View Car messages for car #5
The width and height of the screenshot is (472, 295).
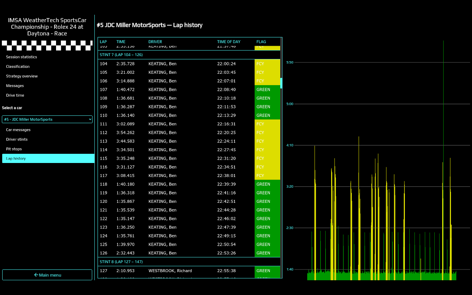(x=18, y=130)
